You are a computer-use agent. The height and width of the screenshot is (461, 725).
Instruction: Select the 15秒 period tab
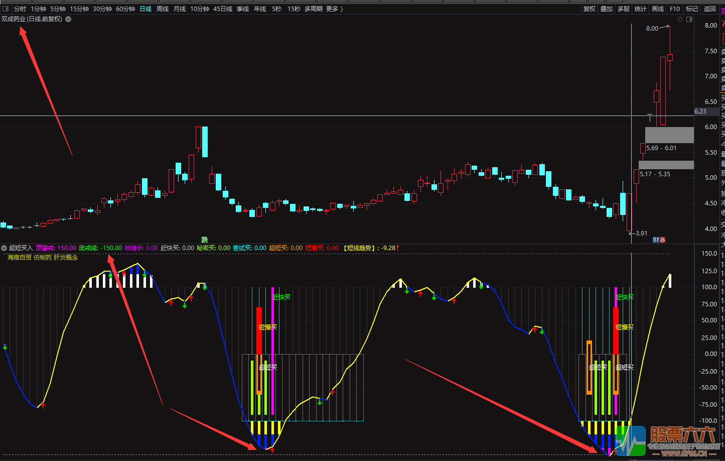[x=294, y=9]
